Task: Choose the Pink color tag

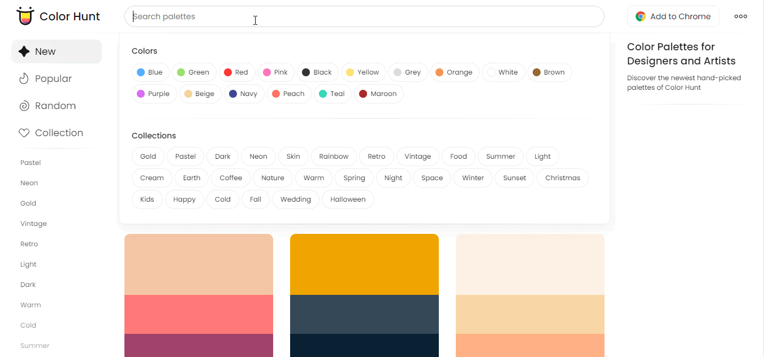Action: click(276, 72)
